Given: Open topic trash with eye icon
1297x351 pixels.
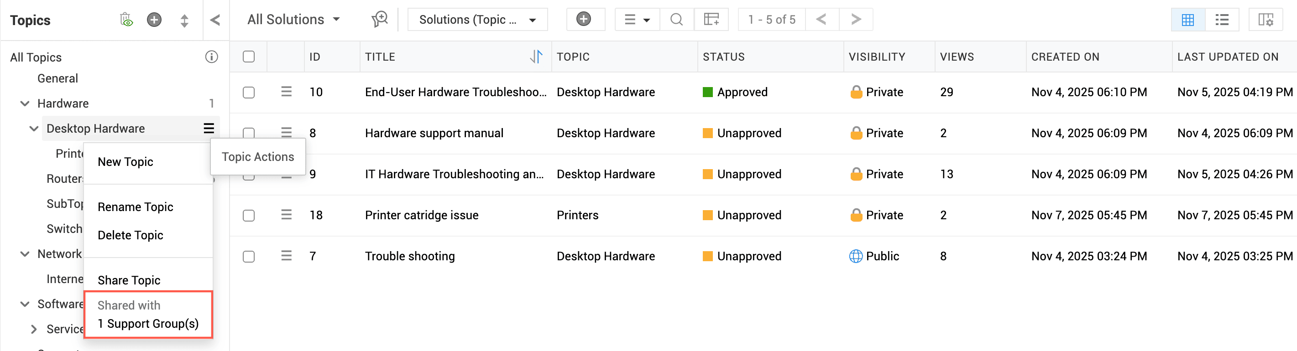Looking at the screenshot, I should [126, 20].
